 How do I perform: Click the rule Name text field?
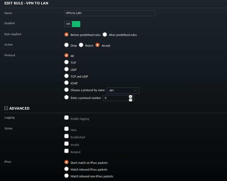tap(110, 13)
